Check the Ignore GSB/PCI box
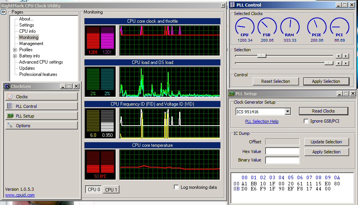 pyautogui.click(x=306, y=121)
